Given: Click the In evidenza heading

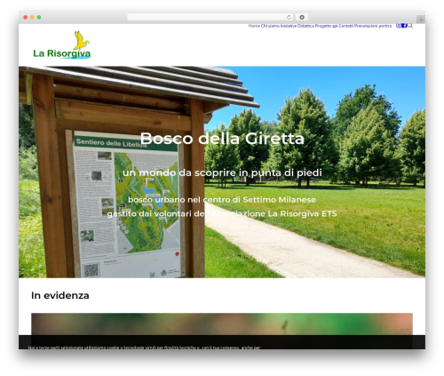Looking at the screenshot, I should [60, 295].
